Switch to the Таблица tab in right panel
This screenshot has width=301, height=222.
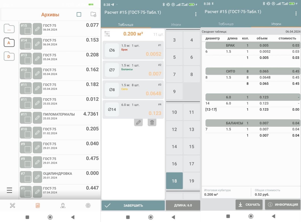(226, 24)
